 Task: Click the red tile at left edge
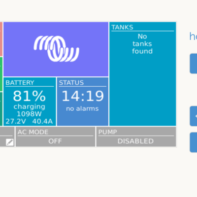1,39
